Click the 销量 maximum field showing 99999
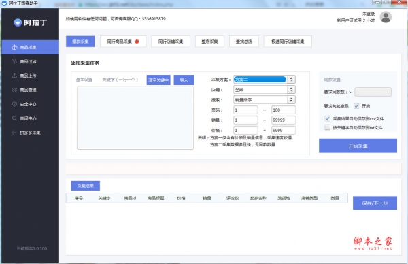The image size is (408, 264). [284, 120]
